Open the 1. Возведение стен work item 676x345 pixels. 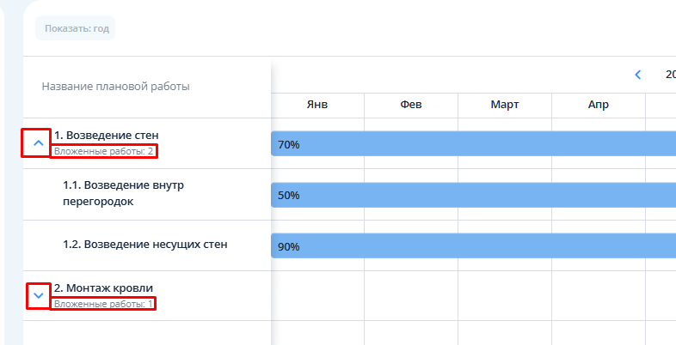(x=107, y=135)
